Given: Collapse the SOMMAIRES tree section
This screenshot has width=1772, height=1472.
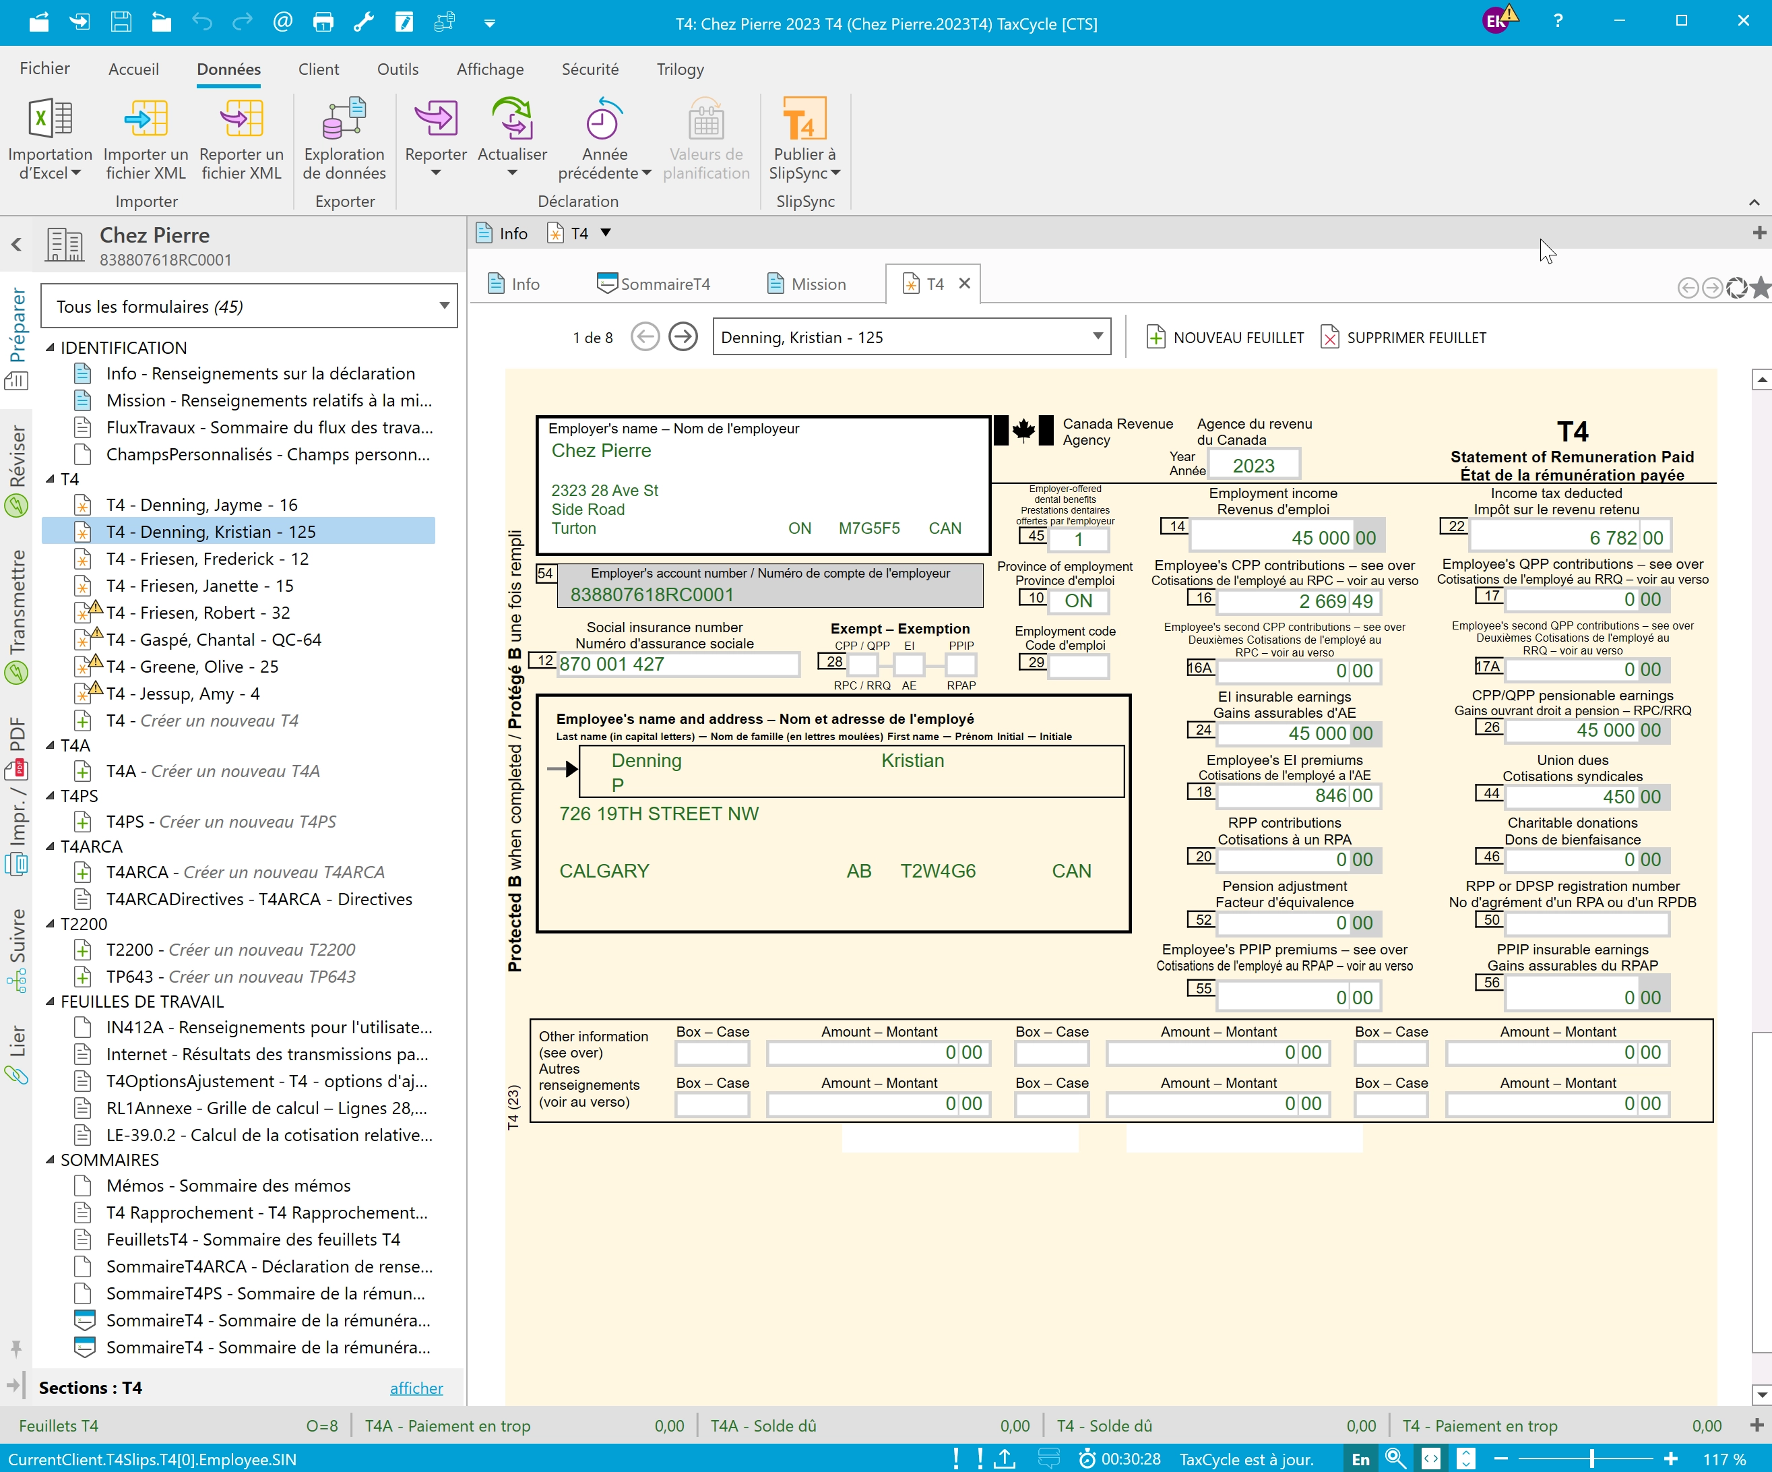Looking at the screenshot, I should [50, 1160].
